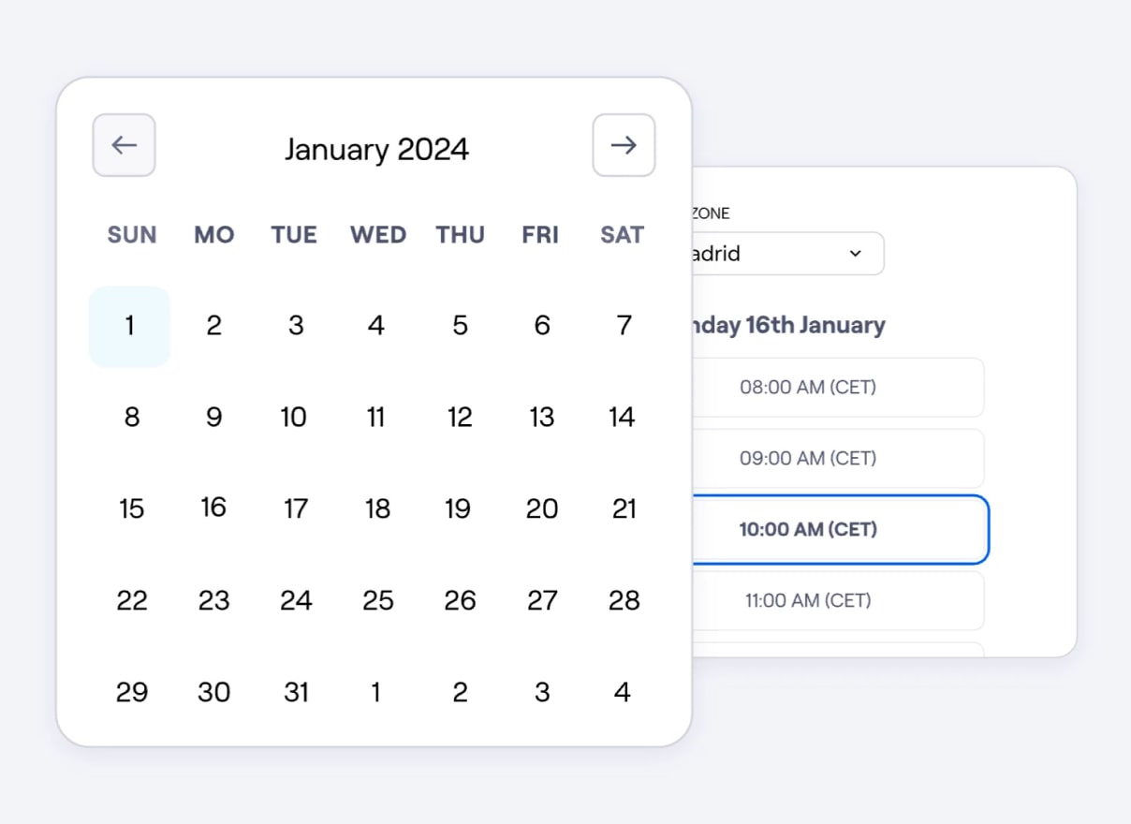Choose January 10 date cell
This screenshot has width=1131, height=824.
click(x=294, y=417)
